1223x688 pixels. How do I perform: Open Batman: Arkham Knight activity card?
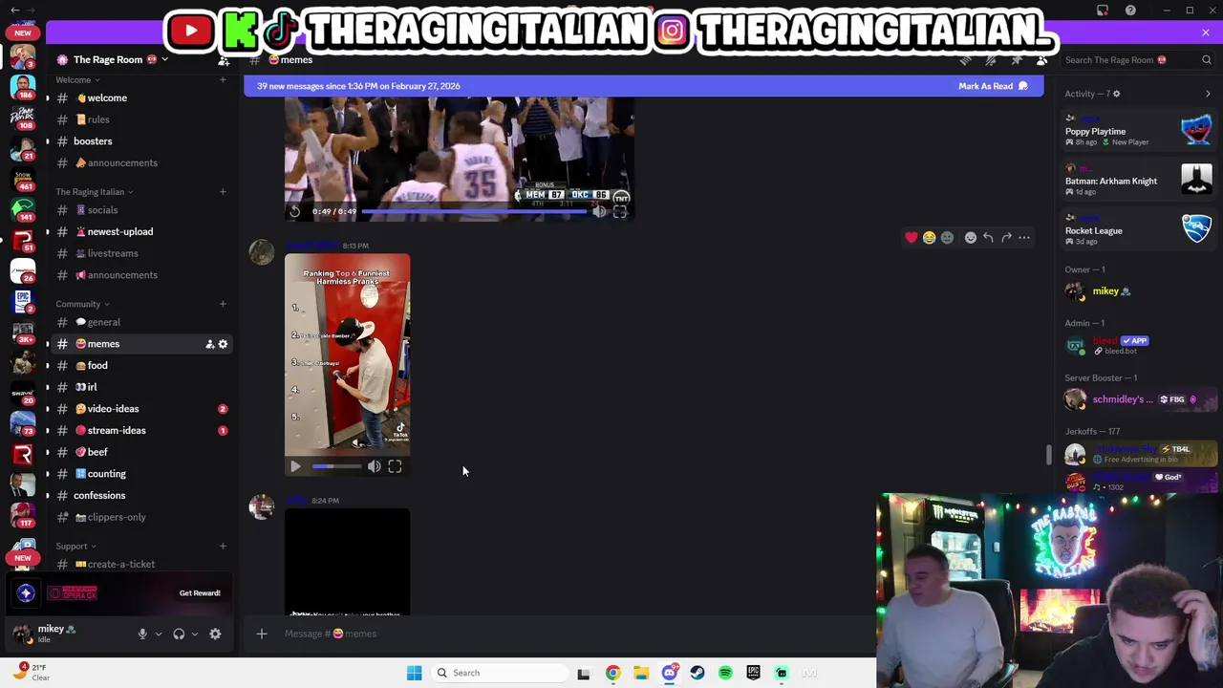1139,181
